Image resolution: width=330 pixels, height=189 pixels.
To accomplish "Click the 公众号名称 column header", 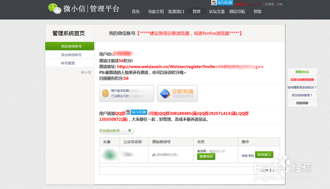I will tap(133, 142).
